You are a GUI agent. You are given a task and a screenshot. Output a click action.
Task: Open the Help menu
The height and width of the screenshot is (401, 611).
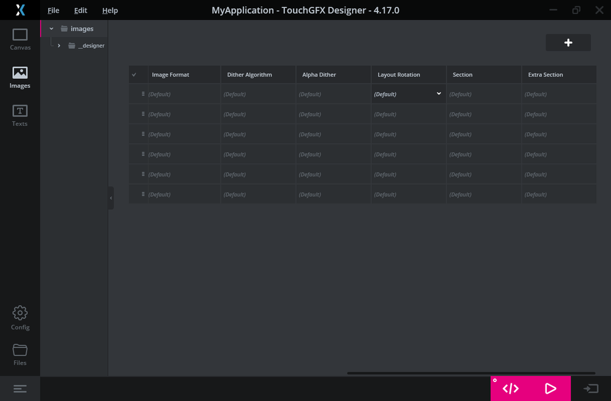coord(110,10)
